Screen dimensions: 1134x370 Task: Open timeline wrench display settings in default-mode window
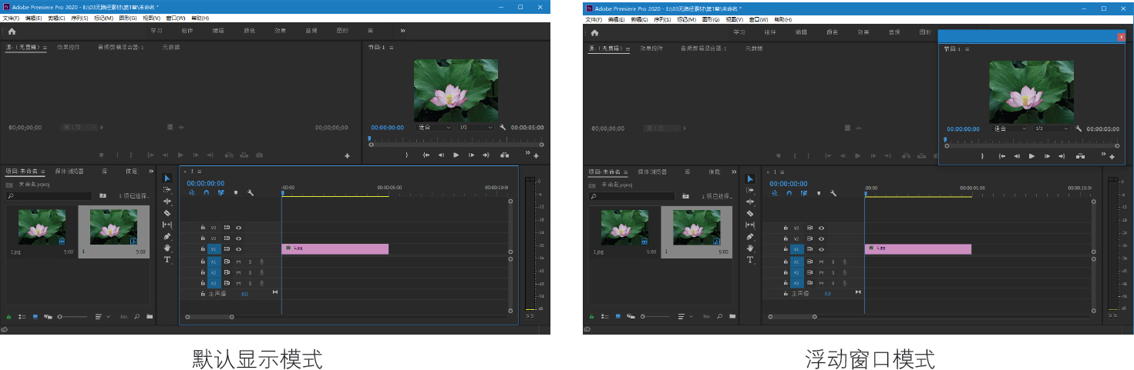(251, 193)
